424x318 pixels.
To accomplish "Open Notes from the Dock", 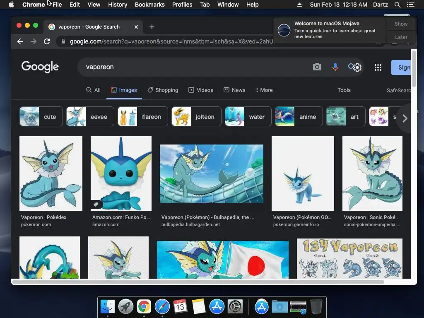I will (x=199, y=307).
